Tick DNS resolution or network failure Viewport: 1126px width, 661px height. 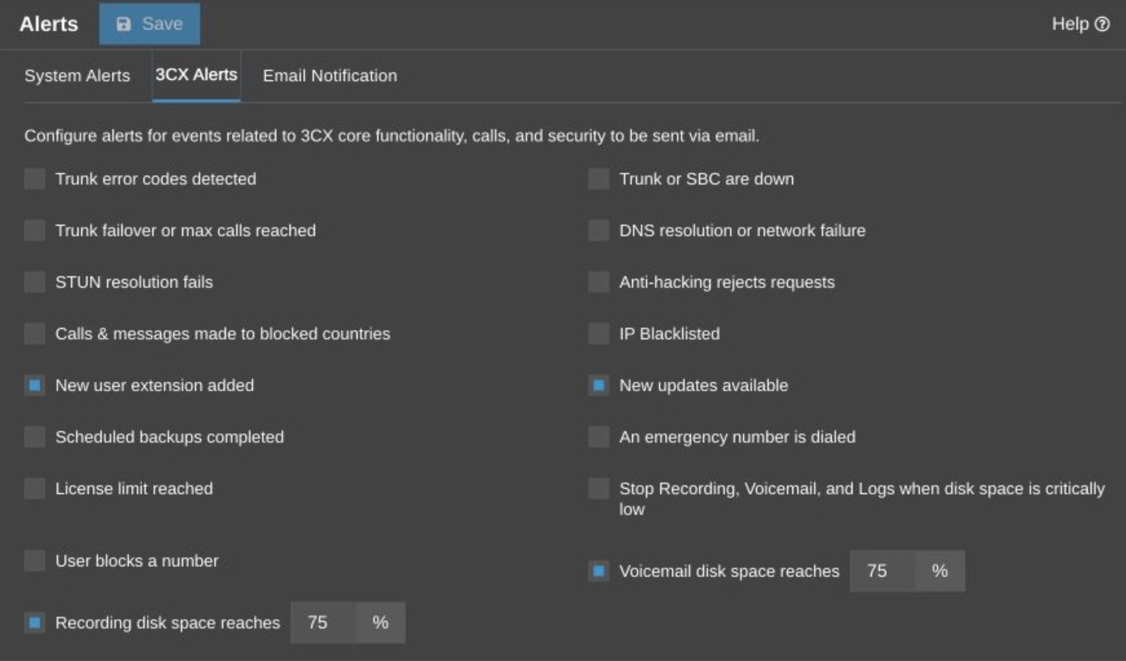click(599, 230)
